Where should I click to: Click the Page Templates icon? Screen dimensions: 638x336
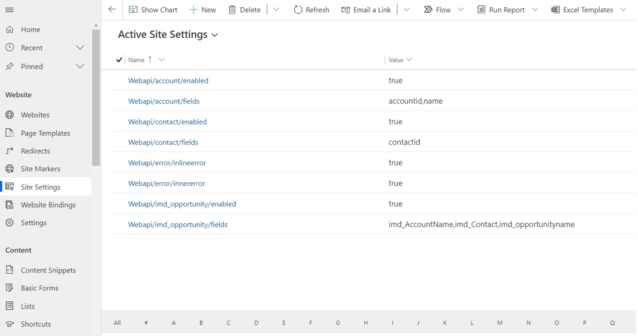click(10, 133)
